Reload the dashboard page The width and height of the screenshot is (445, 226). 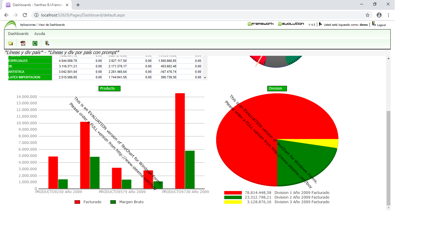pos(25,15)
